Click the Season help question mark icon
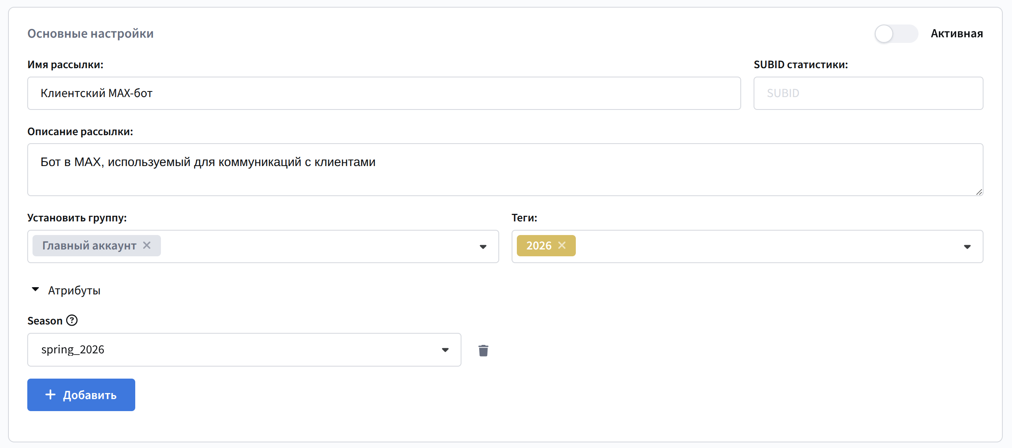Screen dimensions: 1012x448 [72, 320]
